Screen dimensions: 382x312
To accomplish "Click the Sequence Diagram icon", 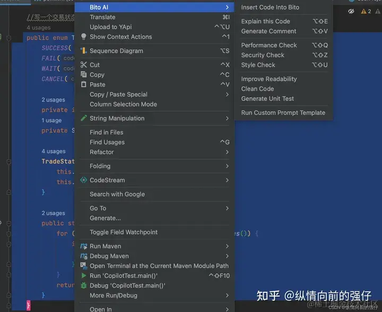I will 84,51.
